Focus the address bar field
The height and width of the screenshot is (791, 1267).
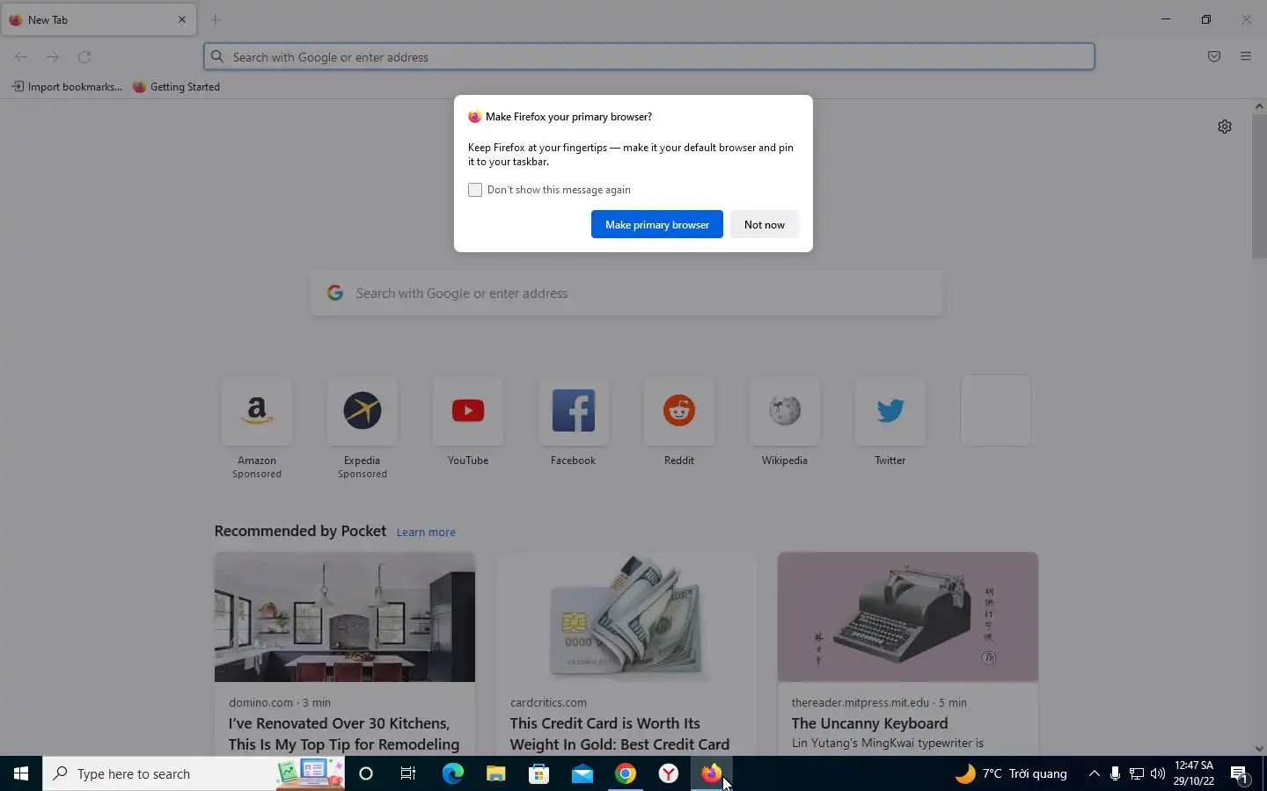649,57
